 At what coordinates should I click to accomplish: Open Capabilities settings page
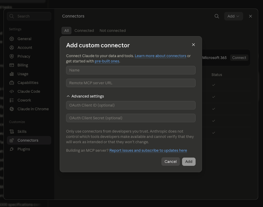coord(29,83)
